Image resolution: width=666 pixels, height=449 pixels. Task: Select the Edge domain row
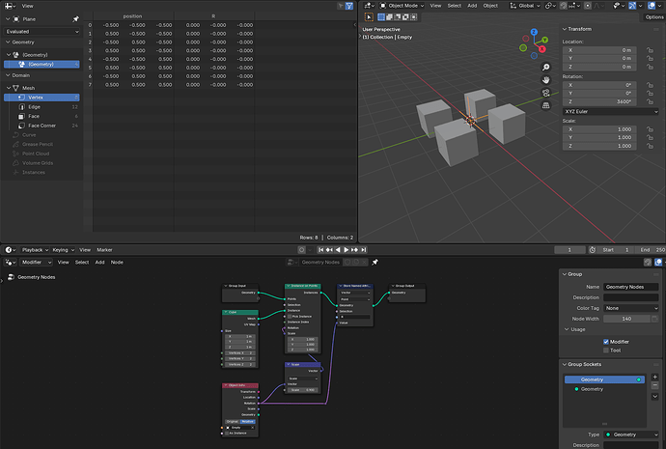pyautogui.click(x=42, y=106)
